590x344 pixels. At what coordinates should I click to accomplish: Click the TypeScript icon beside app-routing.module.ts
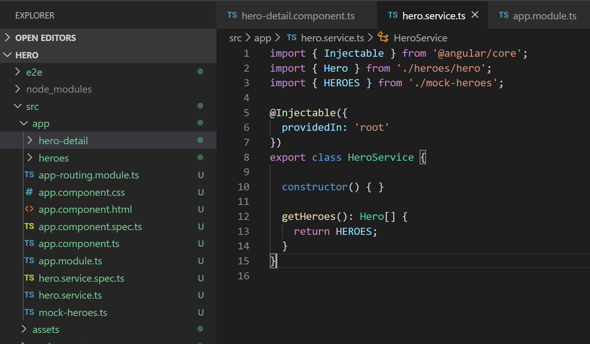coord(29,175)
